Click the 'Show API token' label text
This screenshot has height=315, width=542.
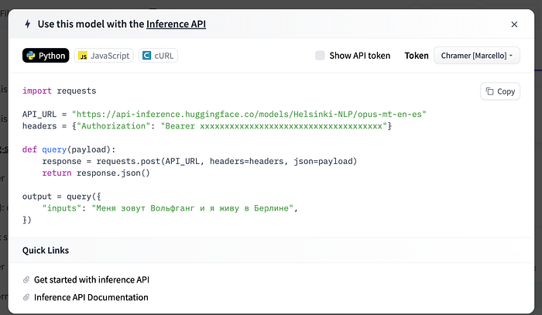pyautogui.click(x=360, y=56)
